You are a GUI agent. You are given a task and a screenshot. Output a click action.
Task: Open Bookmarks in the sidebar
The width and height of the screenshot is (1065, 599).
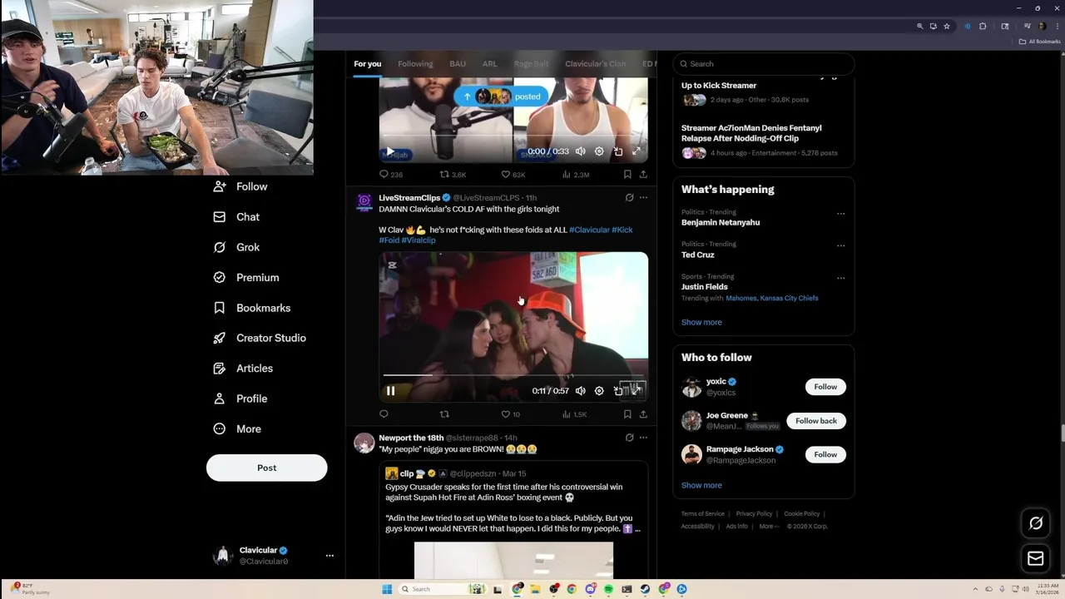252,308
